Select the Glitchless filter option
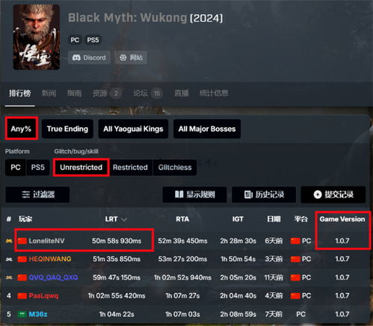Viewport: 373px width, 326px height. 175,167
